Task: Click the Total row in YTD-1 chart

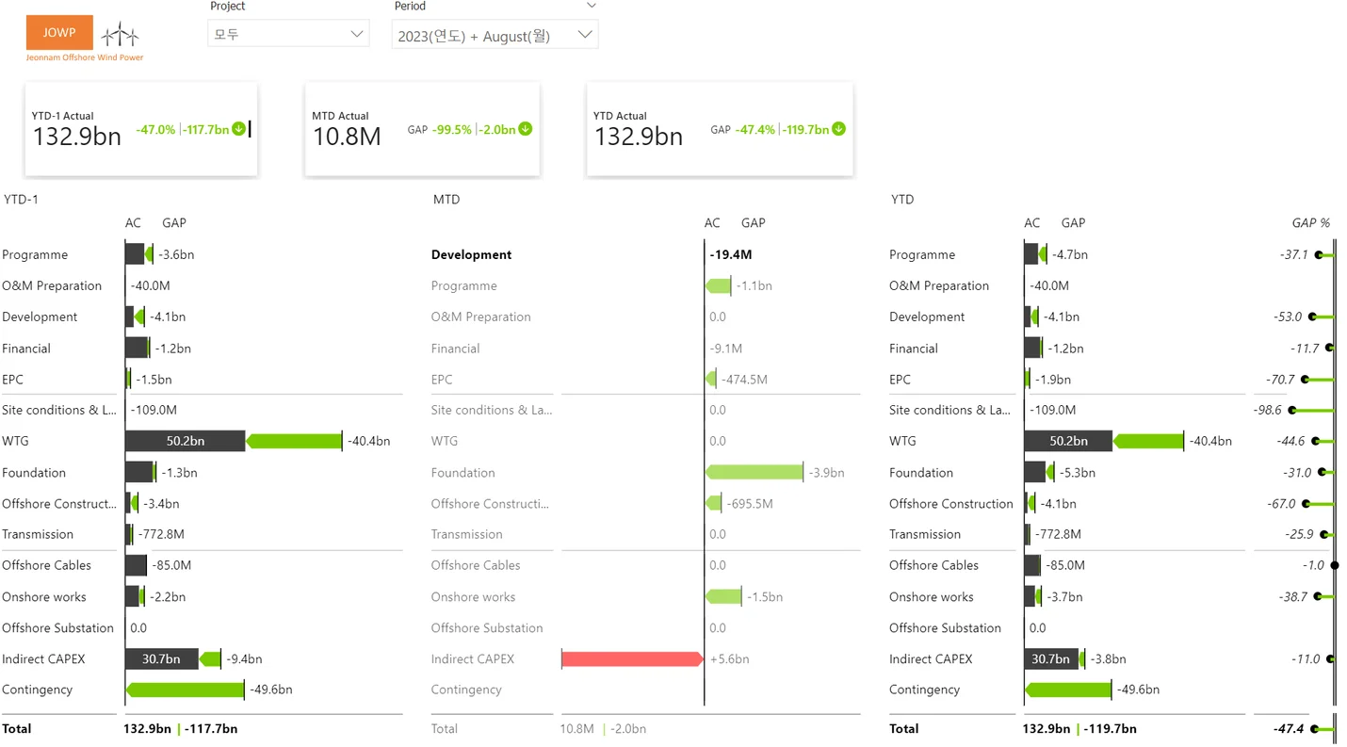Action: pos(202,728)
